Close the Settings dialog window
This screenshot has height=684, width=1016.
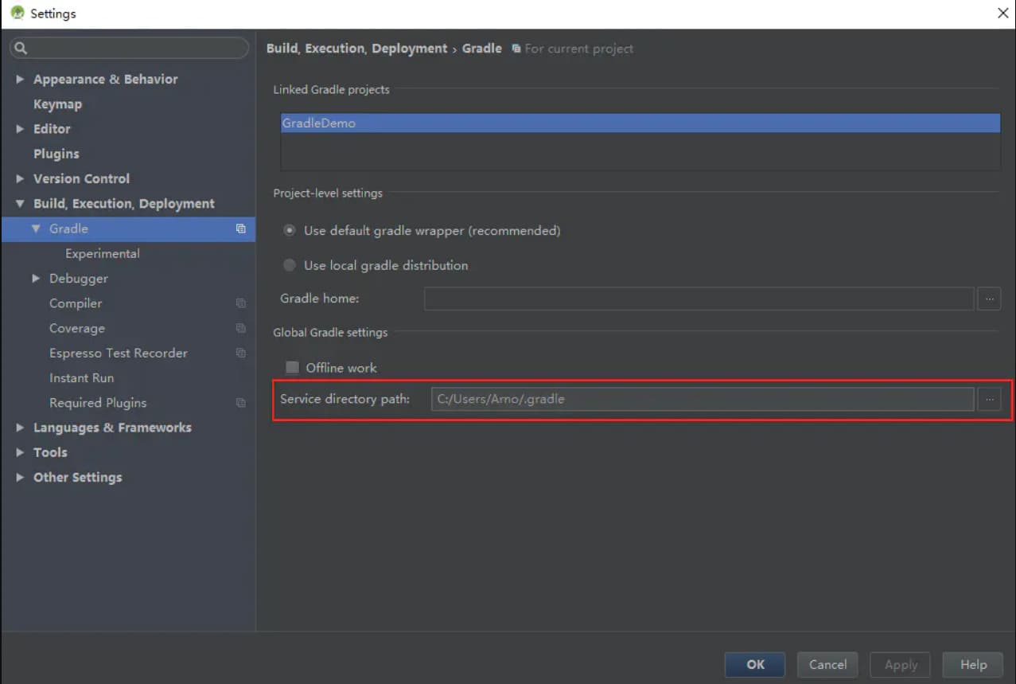pyautogui.click(x=1002, y=13)
